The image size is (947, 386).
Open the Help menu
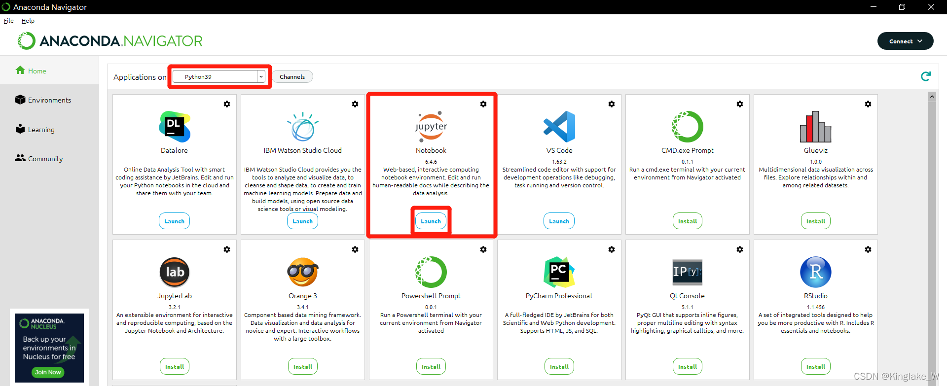[x=28, y=21]
